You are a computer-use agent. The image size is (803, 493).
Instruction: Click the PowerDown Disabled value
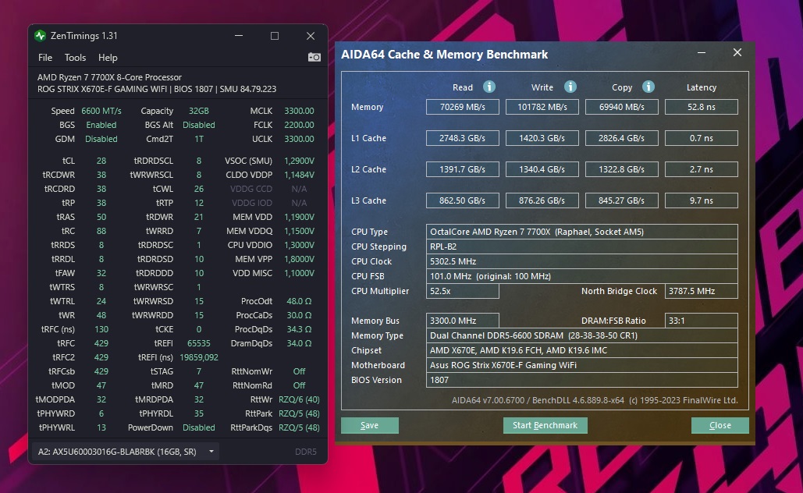coord(199,428)
